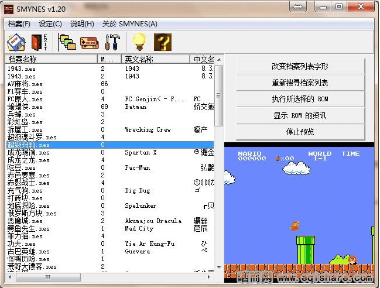The width and height of the screenshot is (380, 288).
Task: Select 赤影战士.nes in the file list
Action: [x=28, y=183]
